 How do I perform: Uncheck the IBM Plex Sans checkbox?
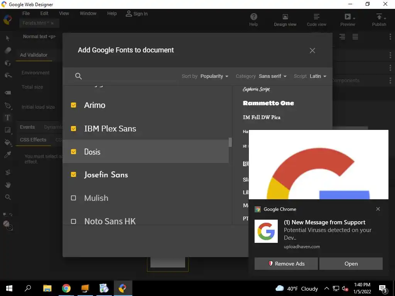tap(74, 129)
